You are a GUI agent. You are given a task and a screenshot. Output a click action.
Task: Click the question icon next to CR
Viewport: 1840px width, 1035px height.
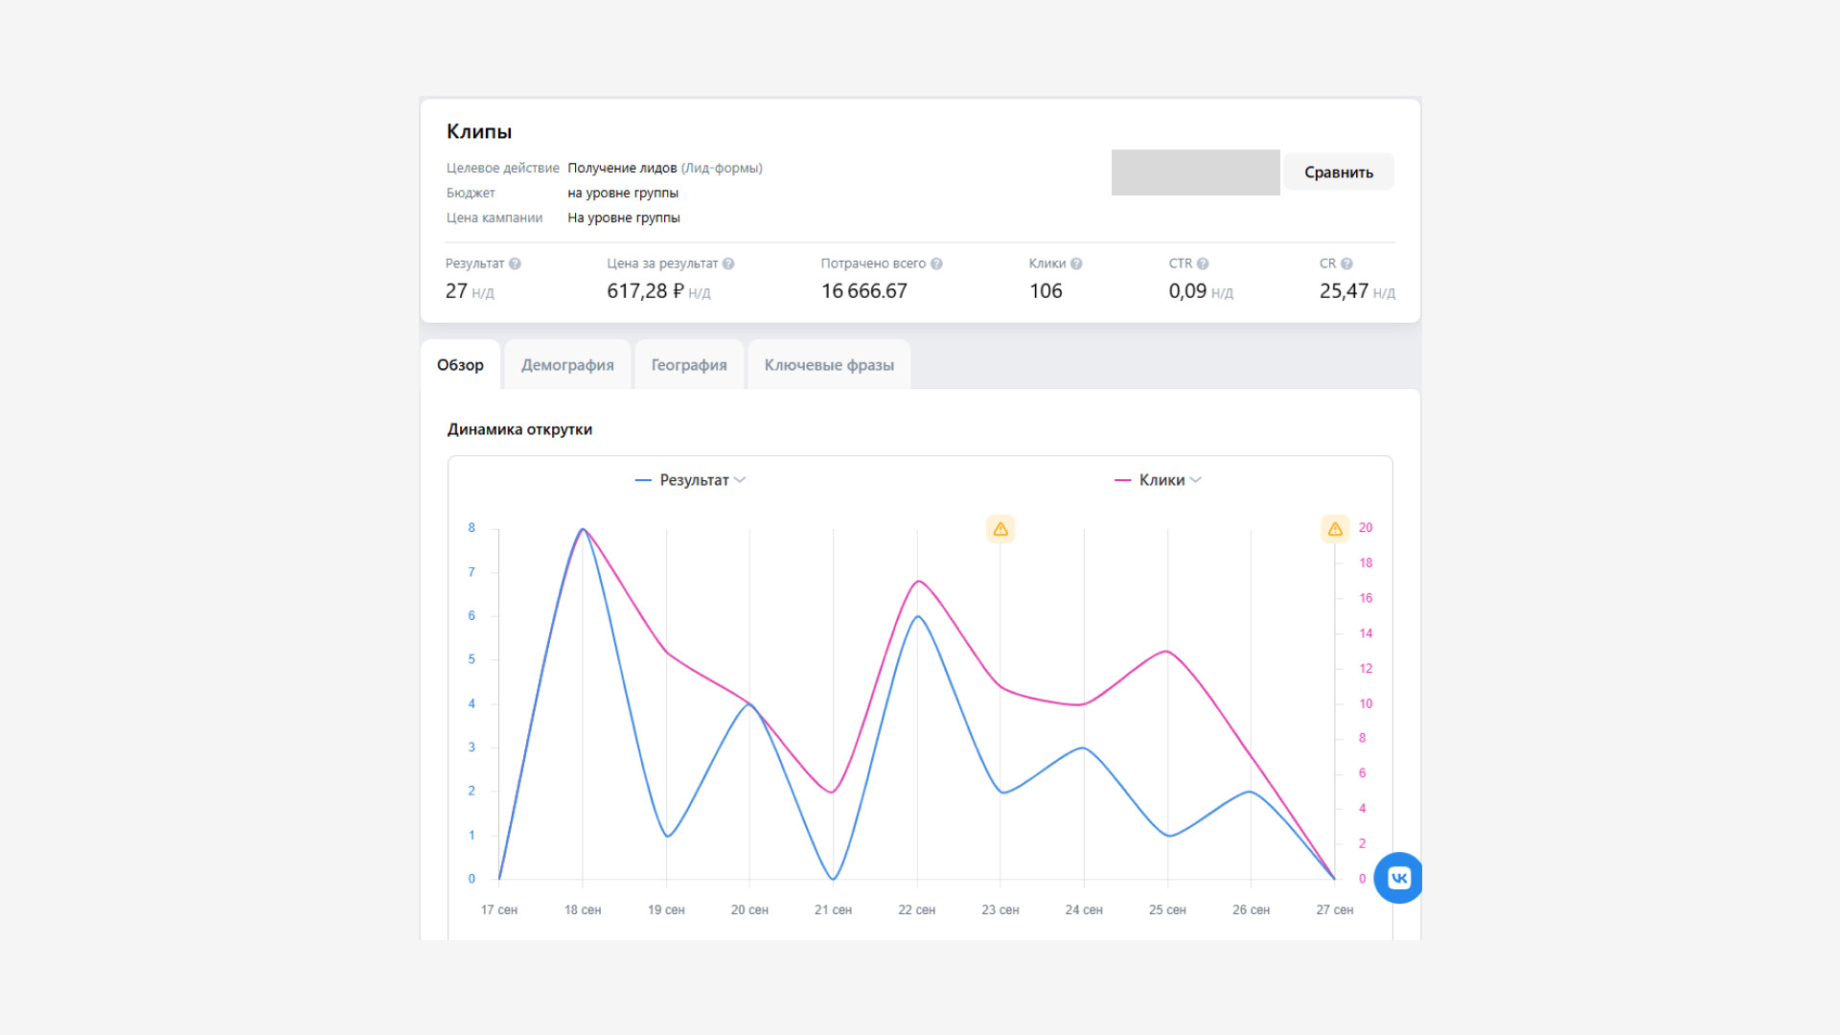coord(1346,264)
